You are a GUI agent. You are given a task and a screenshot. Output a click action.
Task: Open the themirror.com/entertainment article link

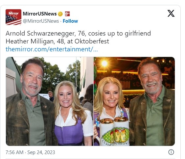coord(52,49)
